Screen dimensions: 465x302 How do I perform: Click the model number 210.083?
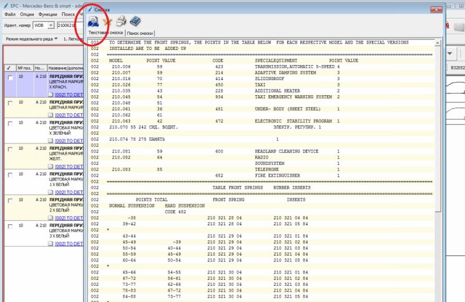121,170
